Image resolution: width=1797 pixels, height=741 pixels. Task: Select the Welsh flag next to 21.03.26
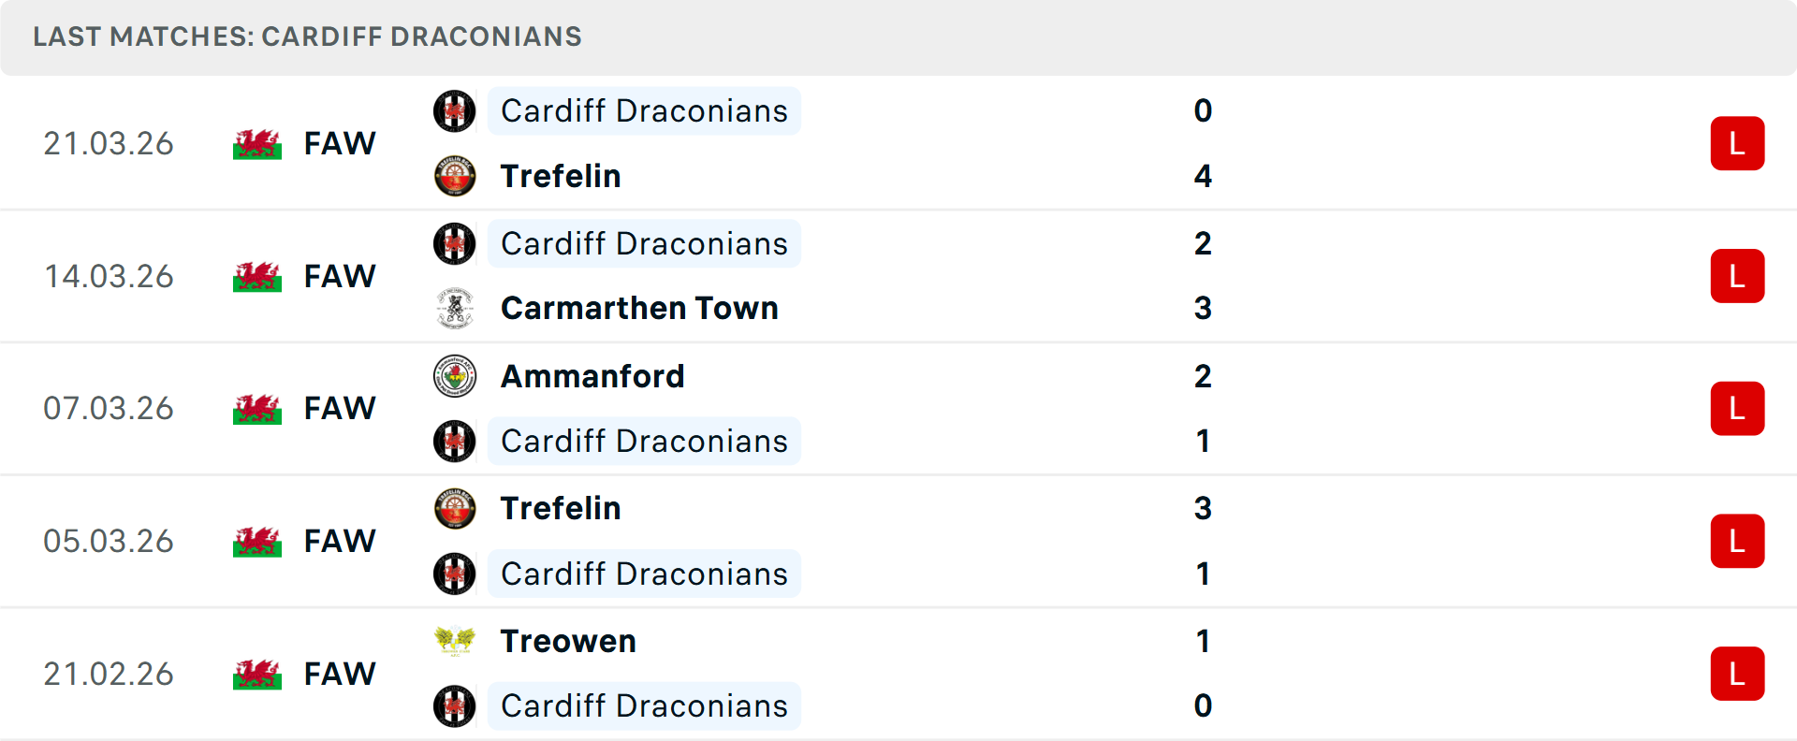pyautogui.click(x=256, y=143)
